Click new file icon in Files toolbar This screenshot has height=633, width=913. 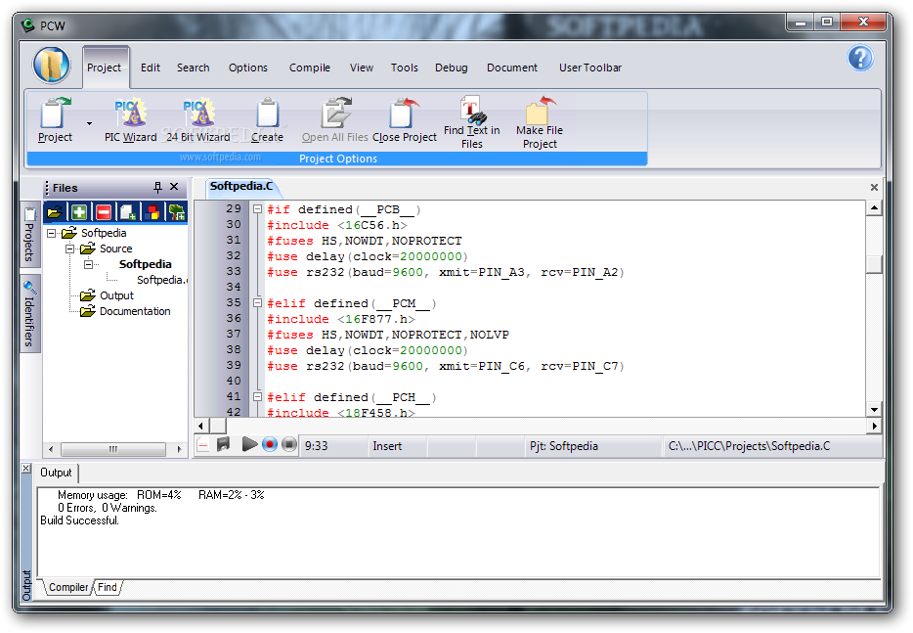(x=127, y=211)
